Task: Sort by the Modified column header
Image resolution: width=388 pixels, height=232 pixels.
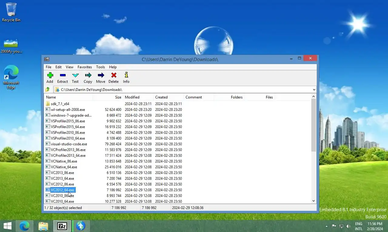Action: click(138, 97)
